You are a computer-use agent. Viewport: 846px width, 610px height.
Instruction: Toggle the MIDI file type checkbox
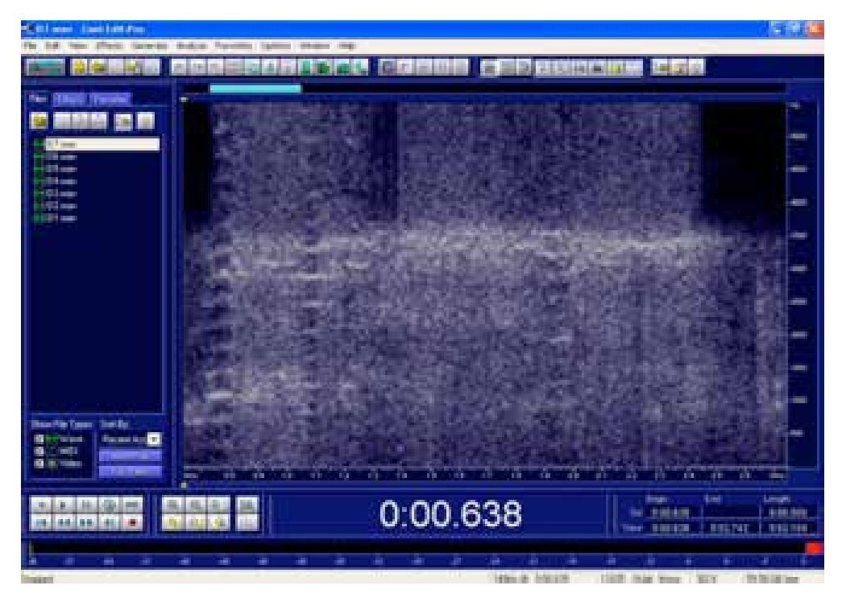point(37,451)
